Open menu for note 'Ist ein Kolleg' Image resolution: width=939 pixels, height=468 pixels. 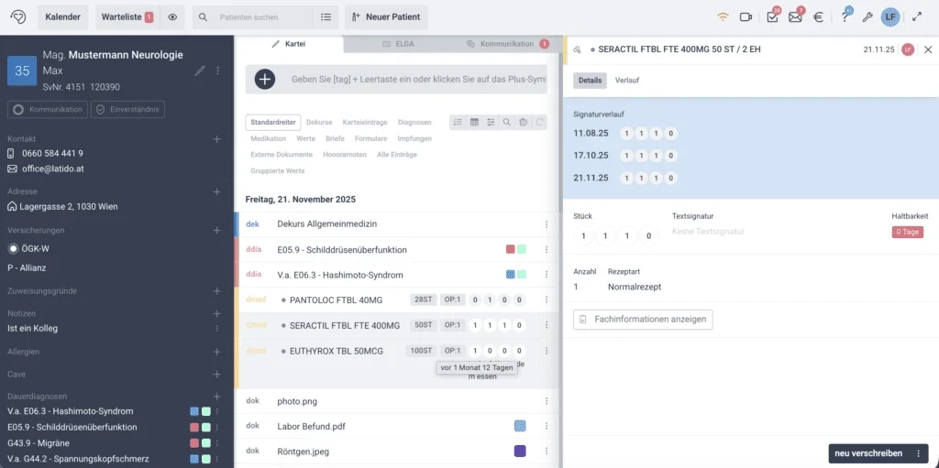[216, 329]
